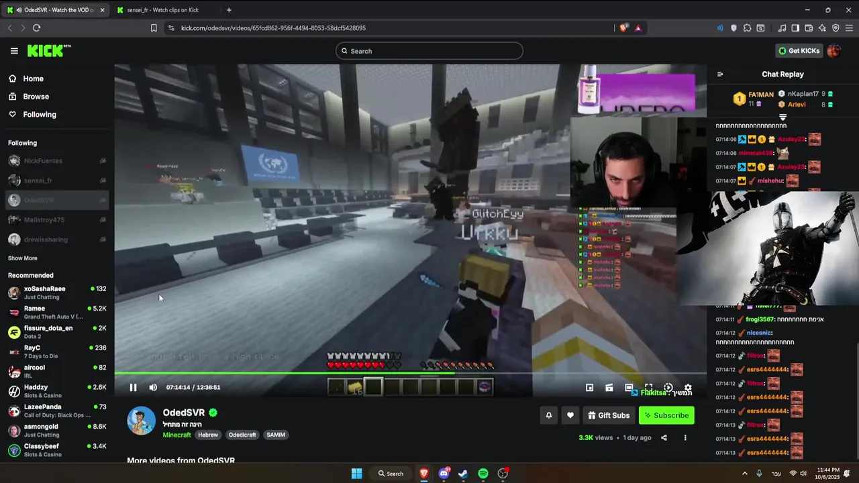Click the KICK logo
The width and height of the screenshot is (859, 483).
tap(48, 51)
